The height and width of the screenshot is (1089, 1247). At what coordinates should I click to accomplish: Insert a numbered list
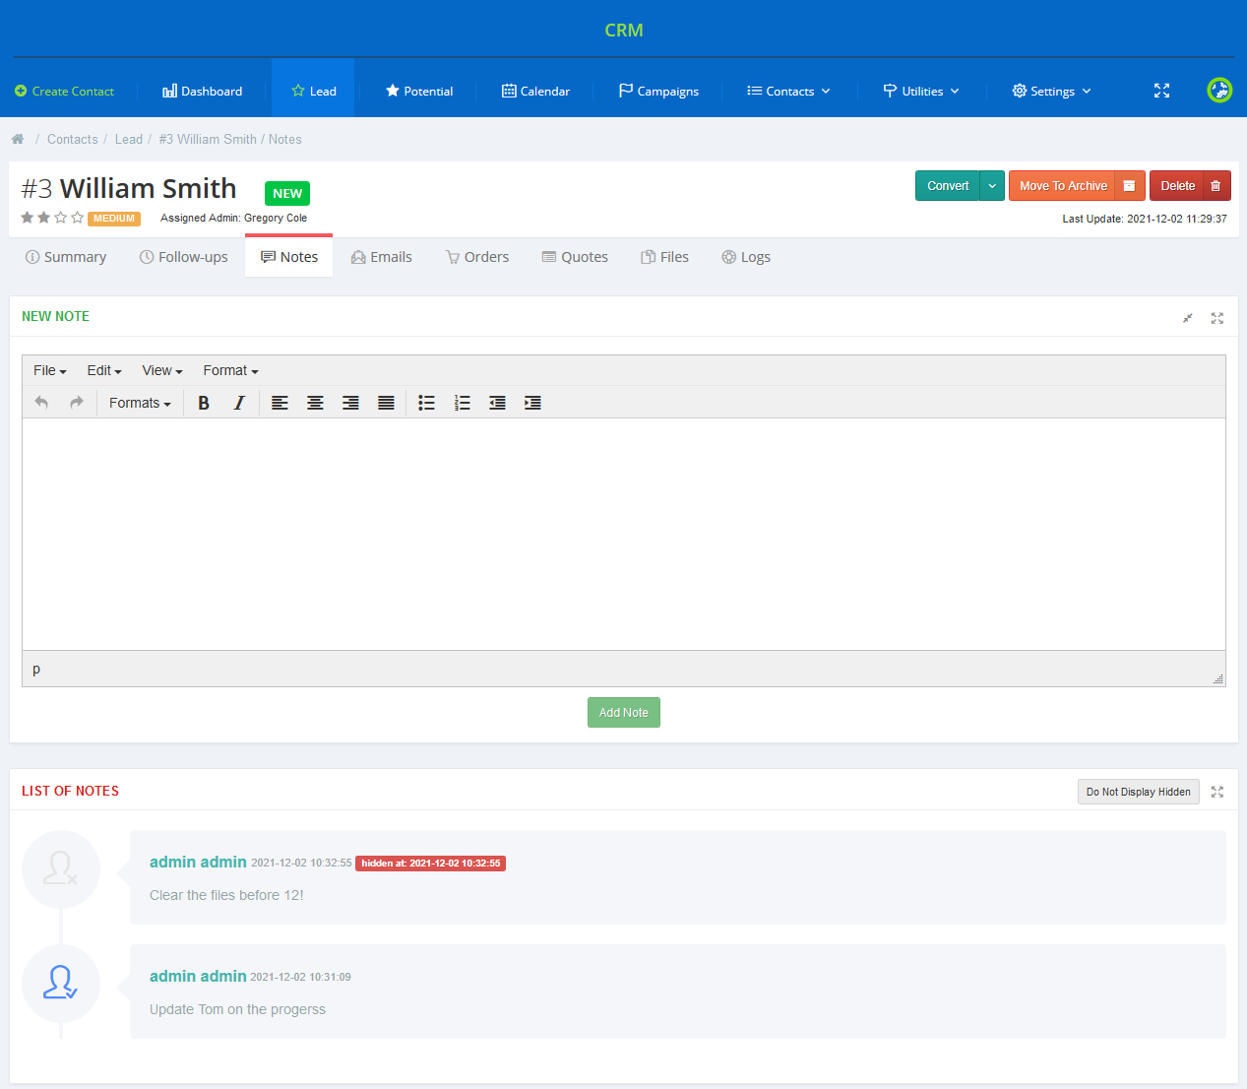462,403
